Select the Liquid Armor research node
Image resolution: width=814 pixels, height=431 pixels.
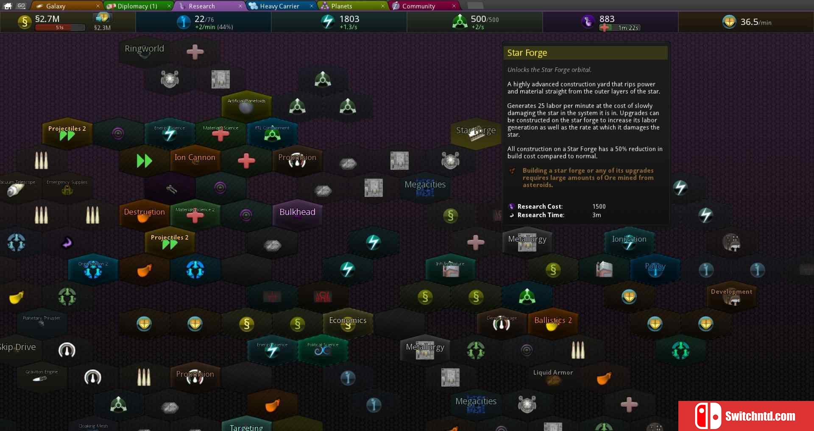pyautogui.click(x=553, y=377)
